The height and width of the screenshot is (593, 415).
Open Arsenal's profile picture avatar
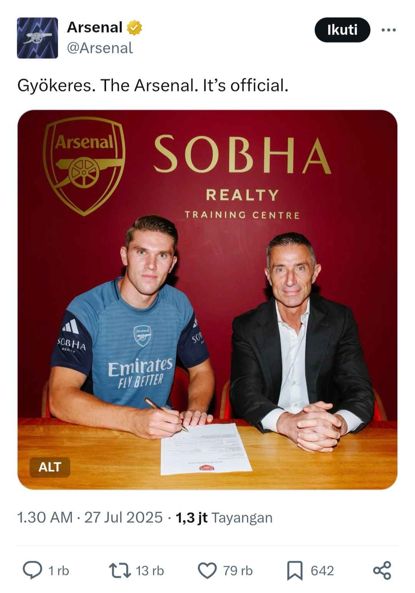[x=37, y=38]
